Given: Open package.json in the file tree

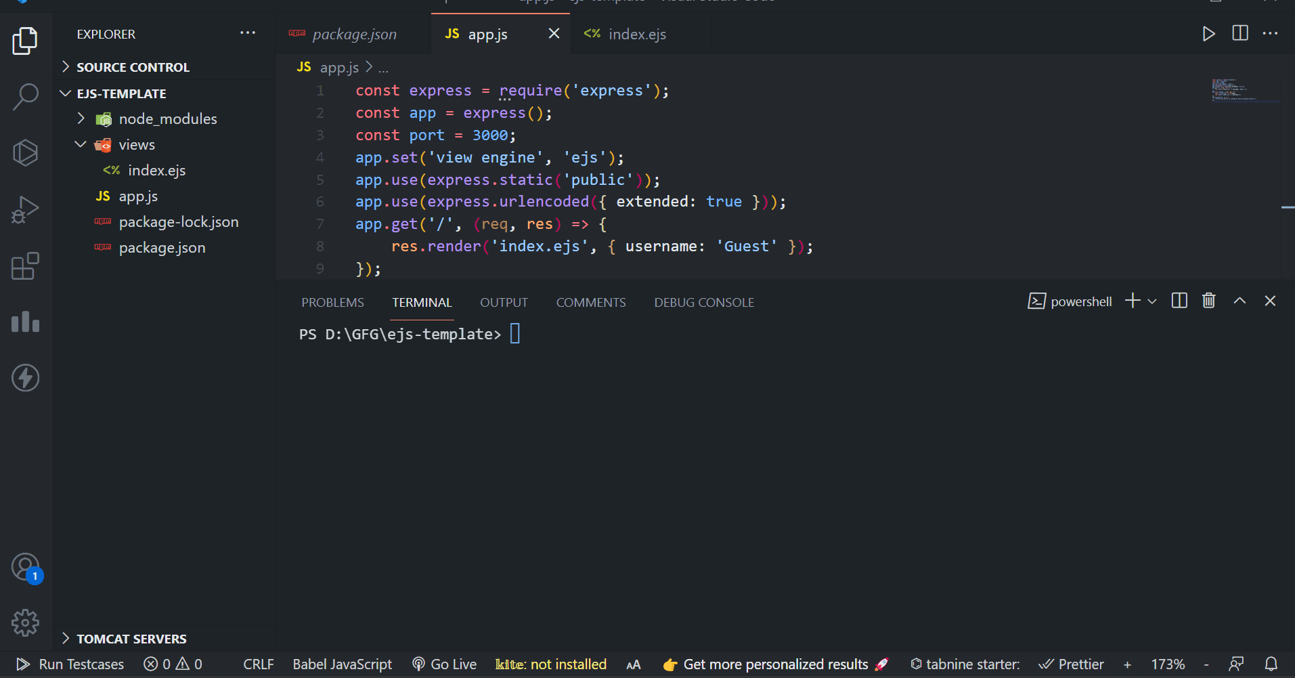Looking at the screenshot, I should click(x=164, y=248).
